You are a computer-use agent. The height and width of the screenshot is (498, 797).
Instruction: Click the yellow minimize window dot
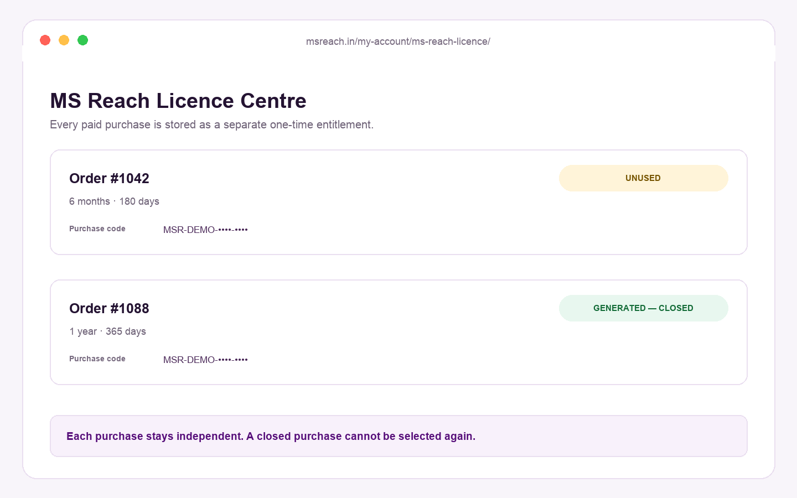click(64, 40)
